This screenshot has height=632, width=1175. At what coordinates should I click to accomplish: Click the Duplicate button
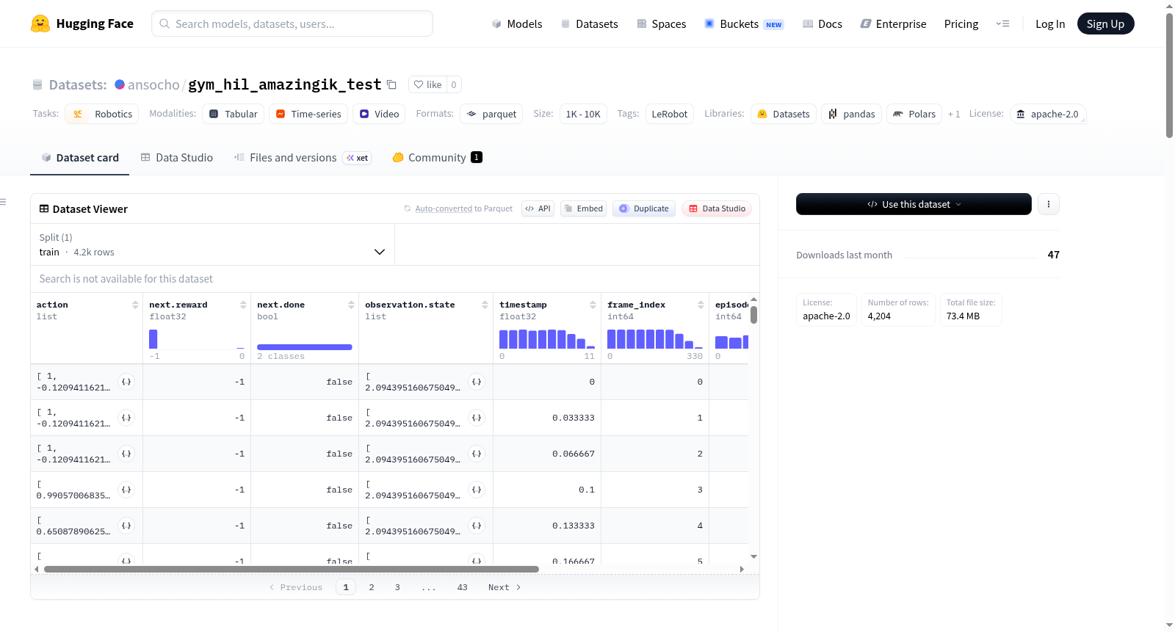pos(644,208)
